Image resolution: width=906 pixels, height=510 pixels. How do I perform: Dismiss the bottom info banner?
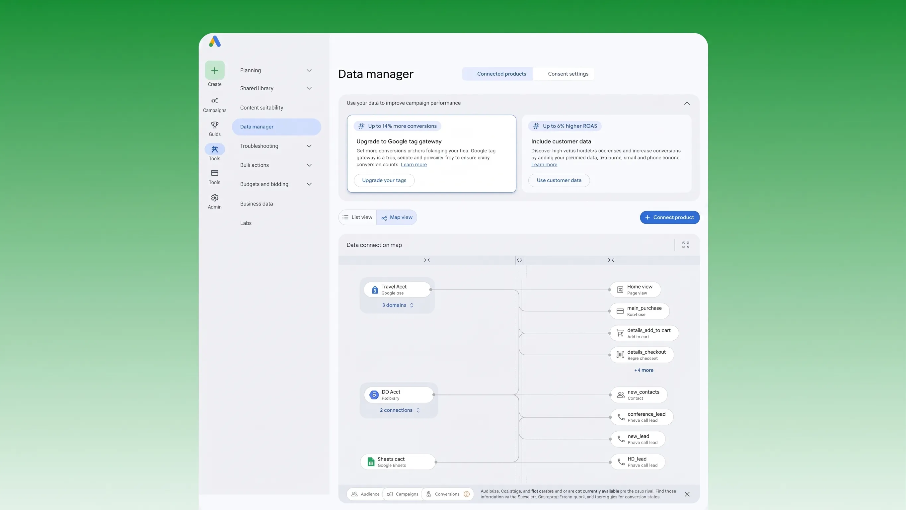click(687, 494)
